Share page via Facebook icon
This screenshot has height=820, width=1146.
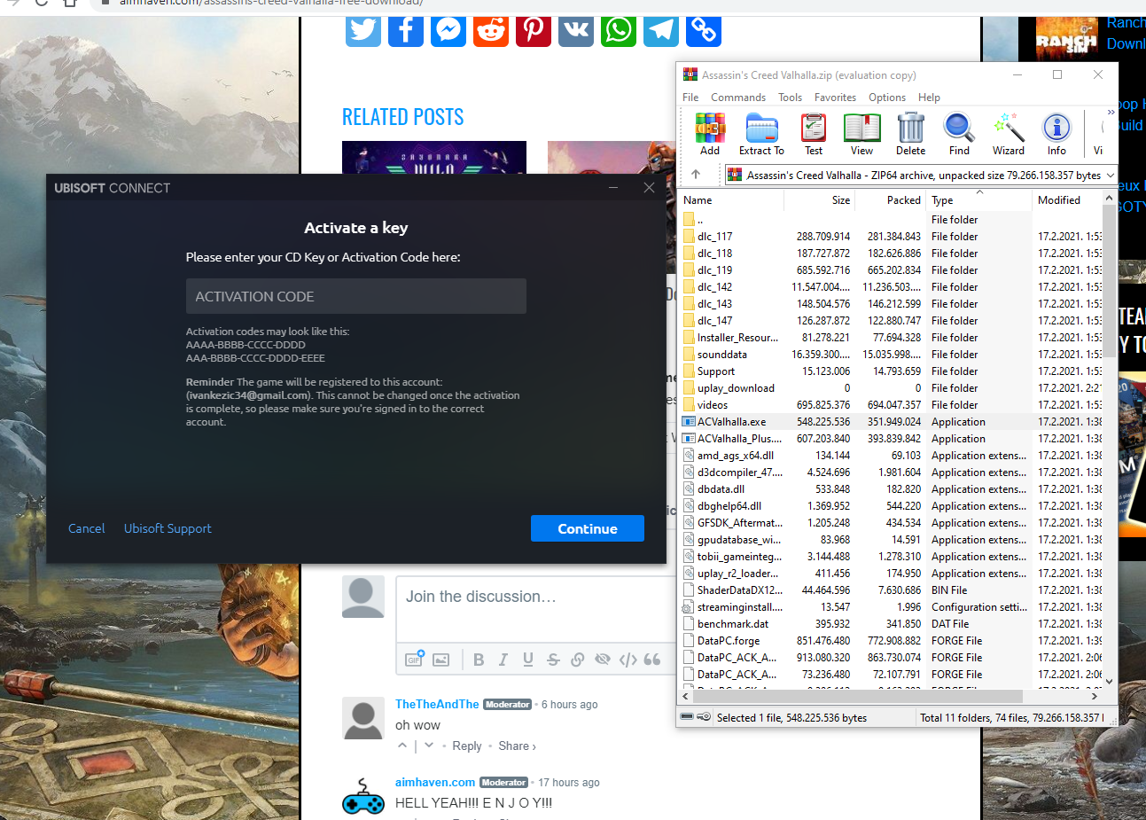pos(406,29)
